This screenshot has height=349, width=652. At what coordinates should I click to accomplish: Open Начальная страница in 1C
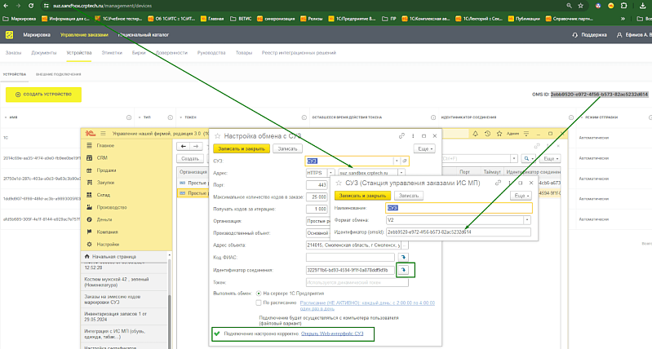[114, 257]
